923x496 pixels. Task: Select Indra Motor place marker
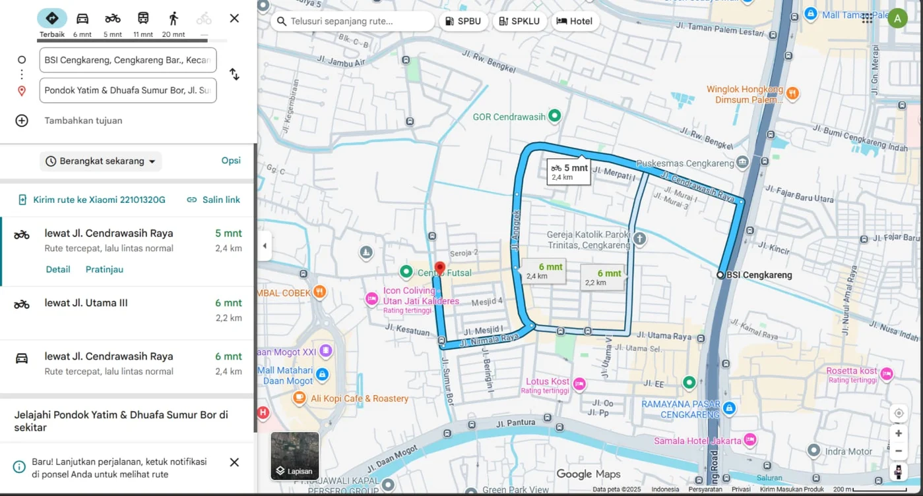(x=813, y=451)
